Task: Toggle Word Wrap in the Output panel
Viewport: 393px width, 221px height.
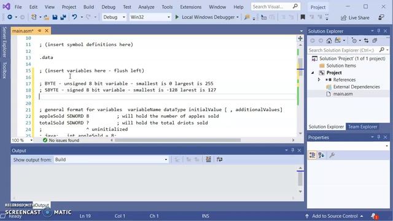Action: [x=220, y=160]
